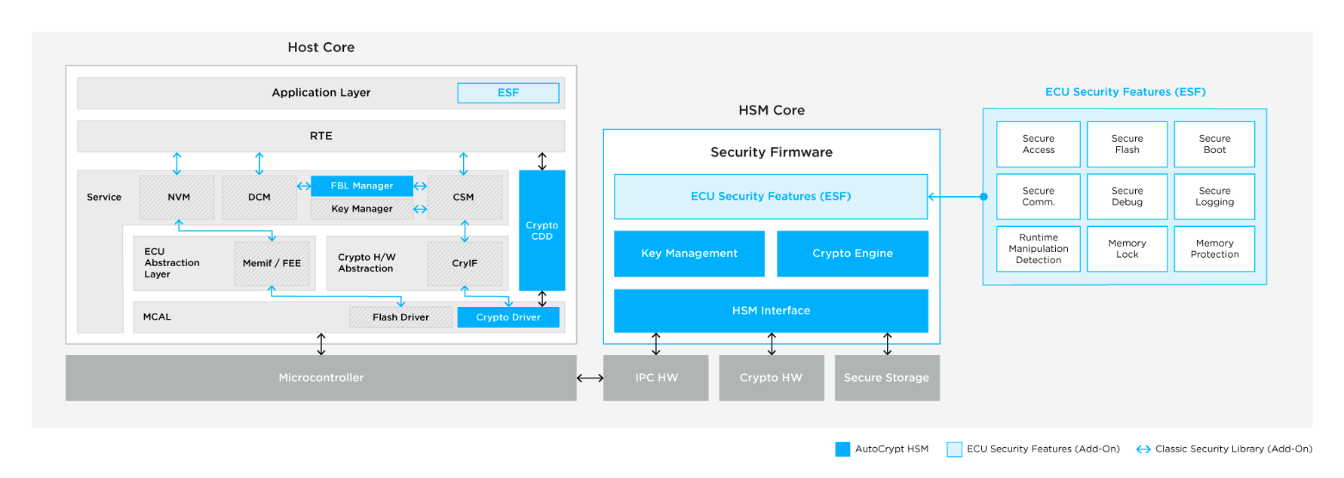Click blue arrow between FBL Manager and CSM

coord(420,185)
